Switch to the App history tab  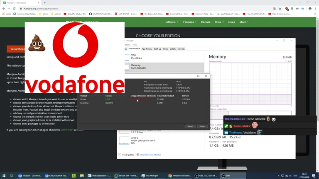(x=147, y=49)
